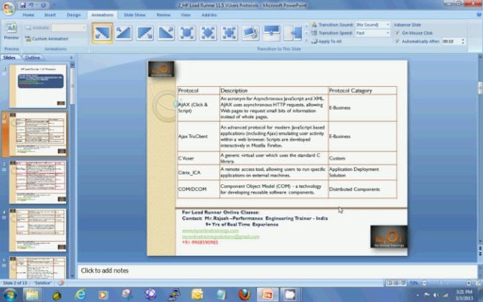Click the Save icon in quick access toolbar
483x302 pixels.
click(23, 5)
